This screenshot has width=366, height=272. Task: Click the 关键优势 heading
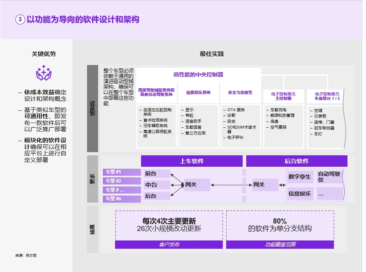point(44,54)
